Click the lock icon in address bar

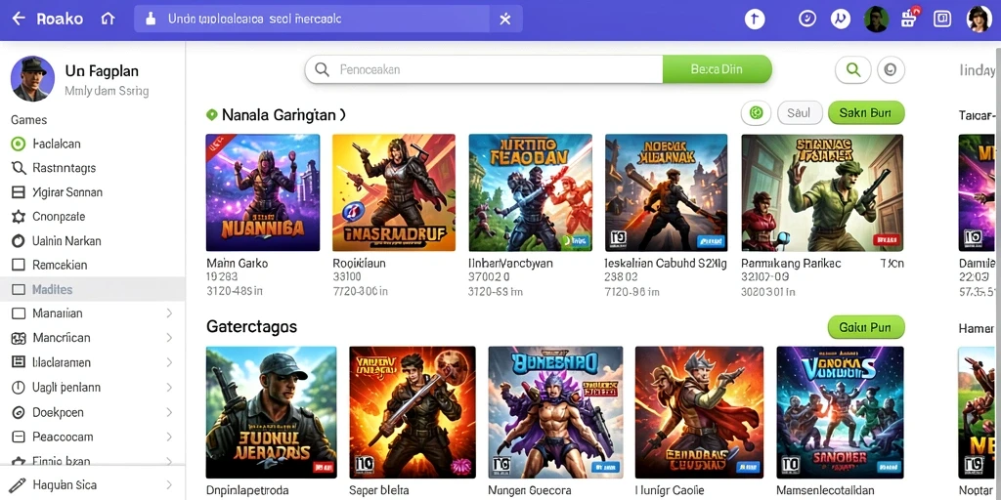tap(151, 19)
